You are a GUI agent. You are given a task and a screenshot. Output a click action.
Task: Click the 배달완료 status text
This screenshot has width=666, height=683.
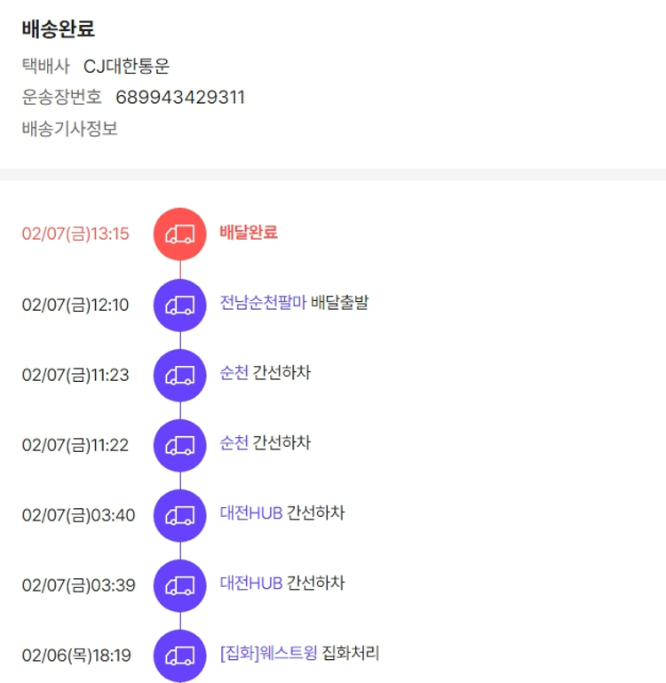pos(249,233)
